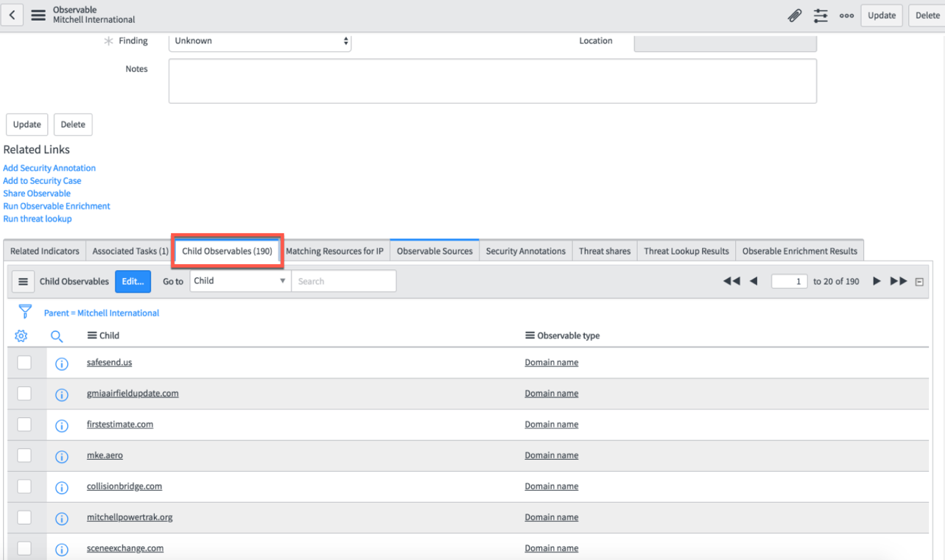Preview record info for sceneexchange.com
Viewport: 945px width, 560px height.
(62, 549)
